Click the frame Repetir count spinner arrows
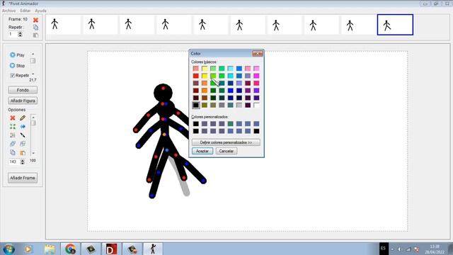 (20, 35)
